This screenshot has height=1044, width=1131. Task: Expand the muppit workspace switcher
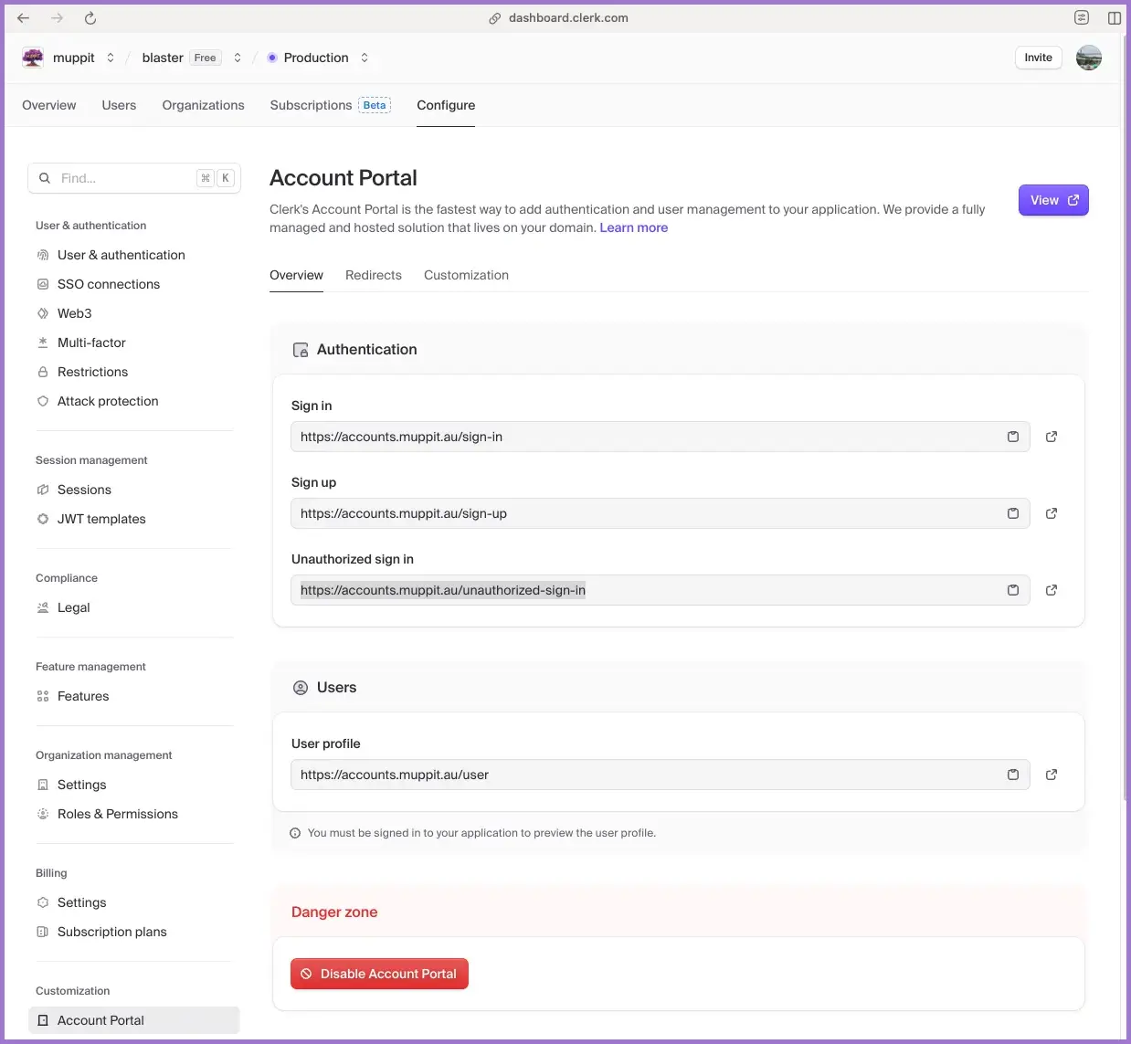pos(111,58)
